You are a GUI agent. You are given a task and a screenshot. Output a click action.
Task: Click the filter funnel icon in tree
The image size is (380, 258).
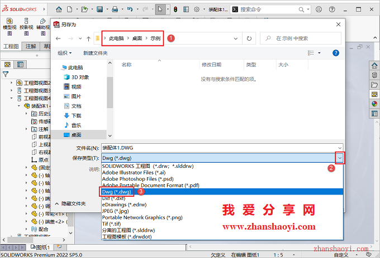tap(6, 74)
